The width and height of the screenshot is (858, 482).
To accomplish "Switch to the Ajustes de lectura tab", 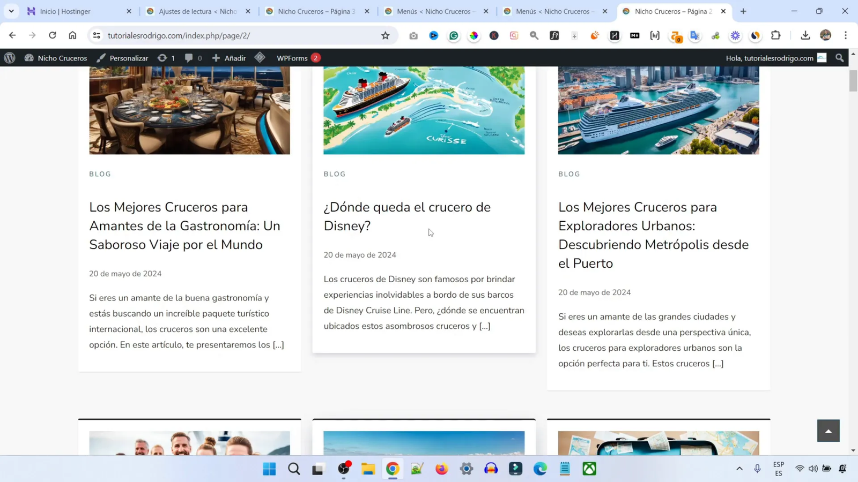I will (193, 11).
